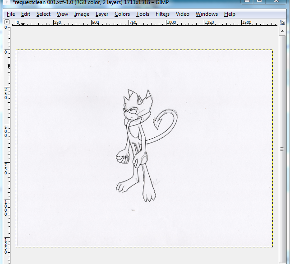The width and height of the screenshot is (290, 264).
Task: Open the Colors menu
Action: click(x=122, y=14)
